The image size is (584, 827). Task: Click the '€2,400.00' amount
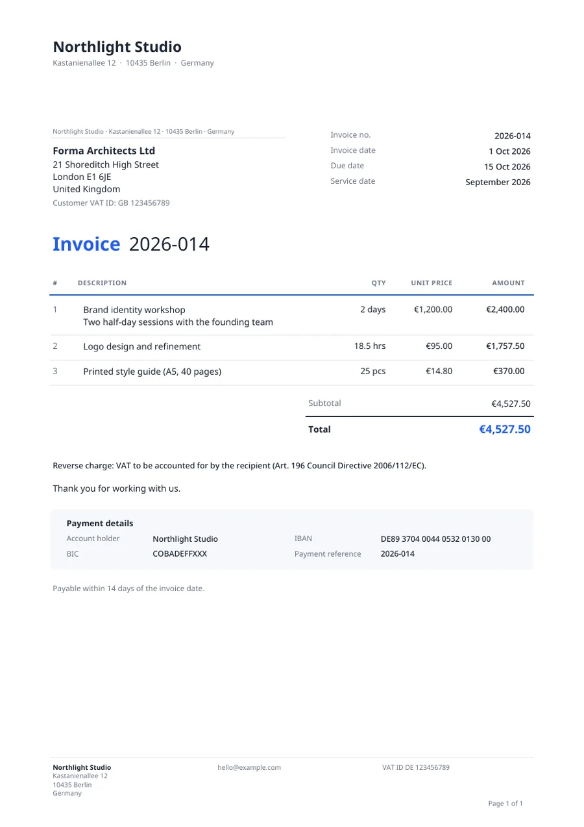click(x=505, y=310)
